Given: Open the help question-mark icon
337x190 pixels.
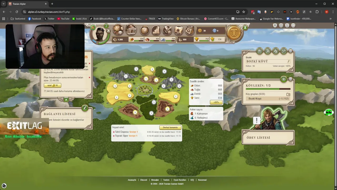Looking at the screenshot, I should [x=287, y=25].
